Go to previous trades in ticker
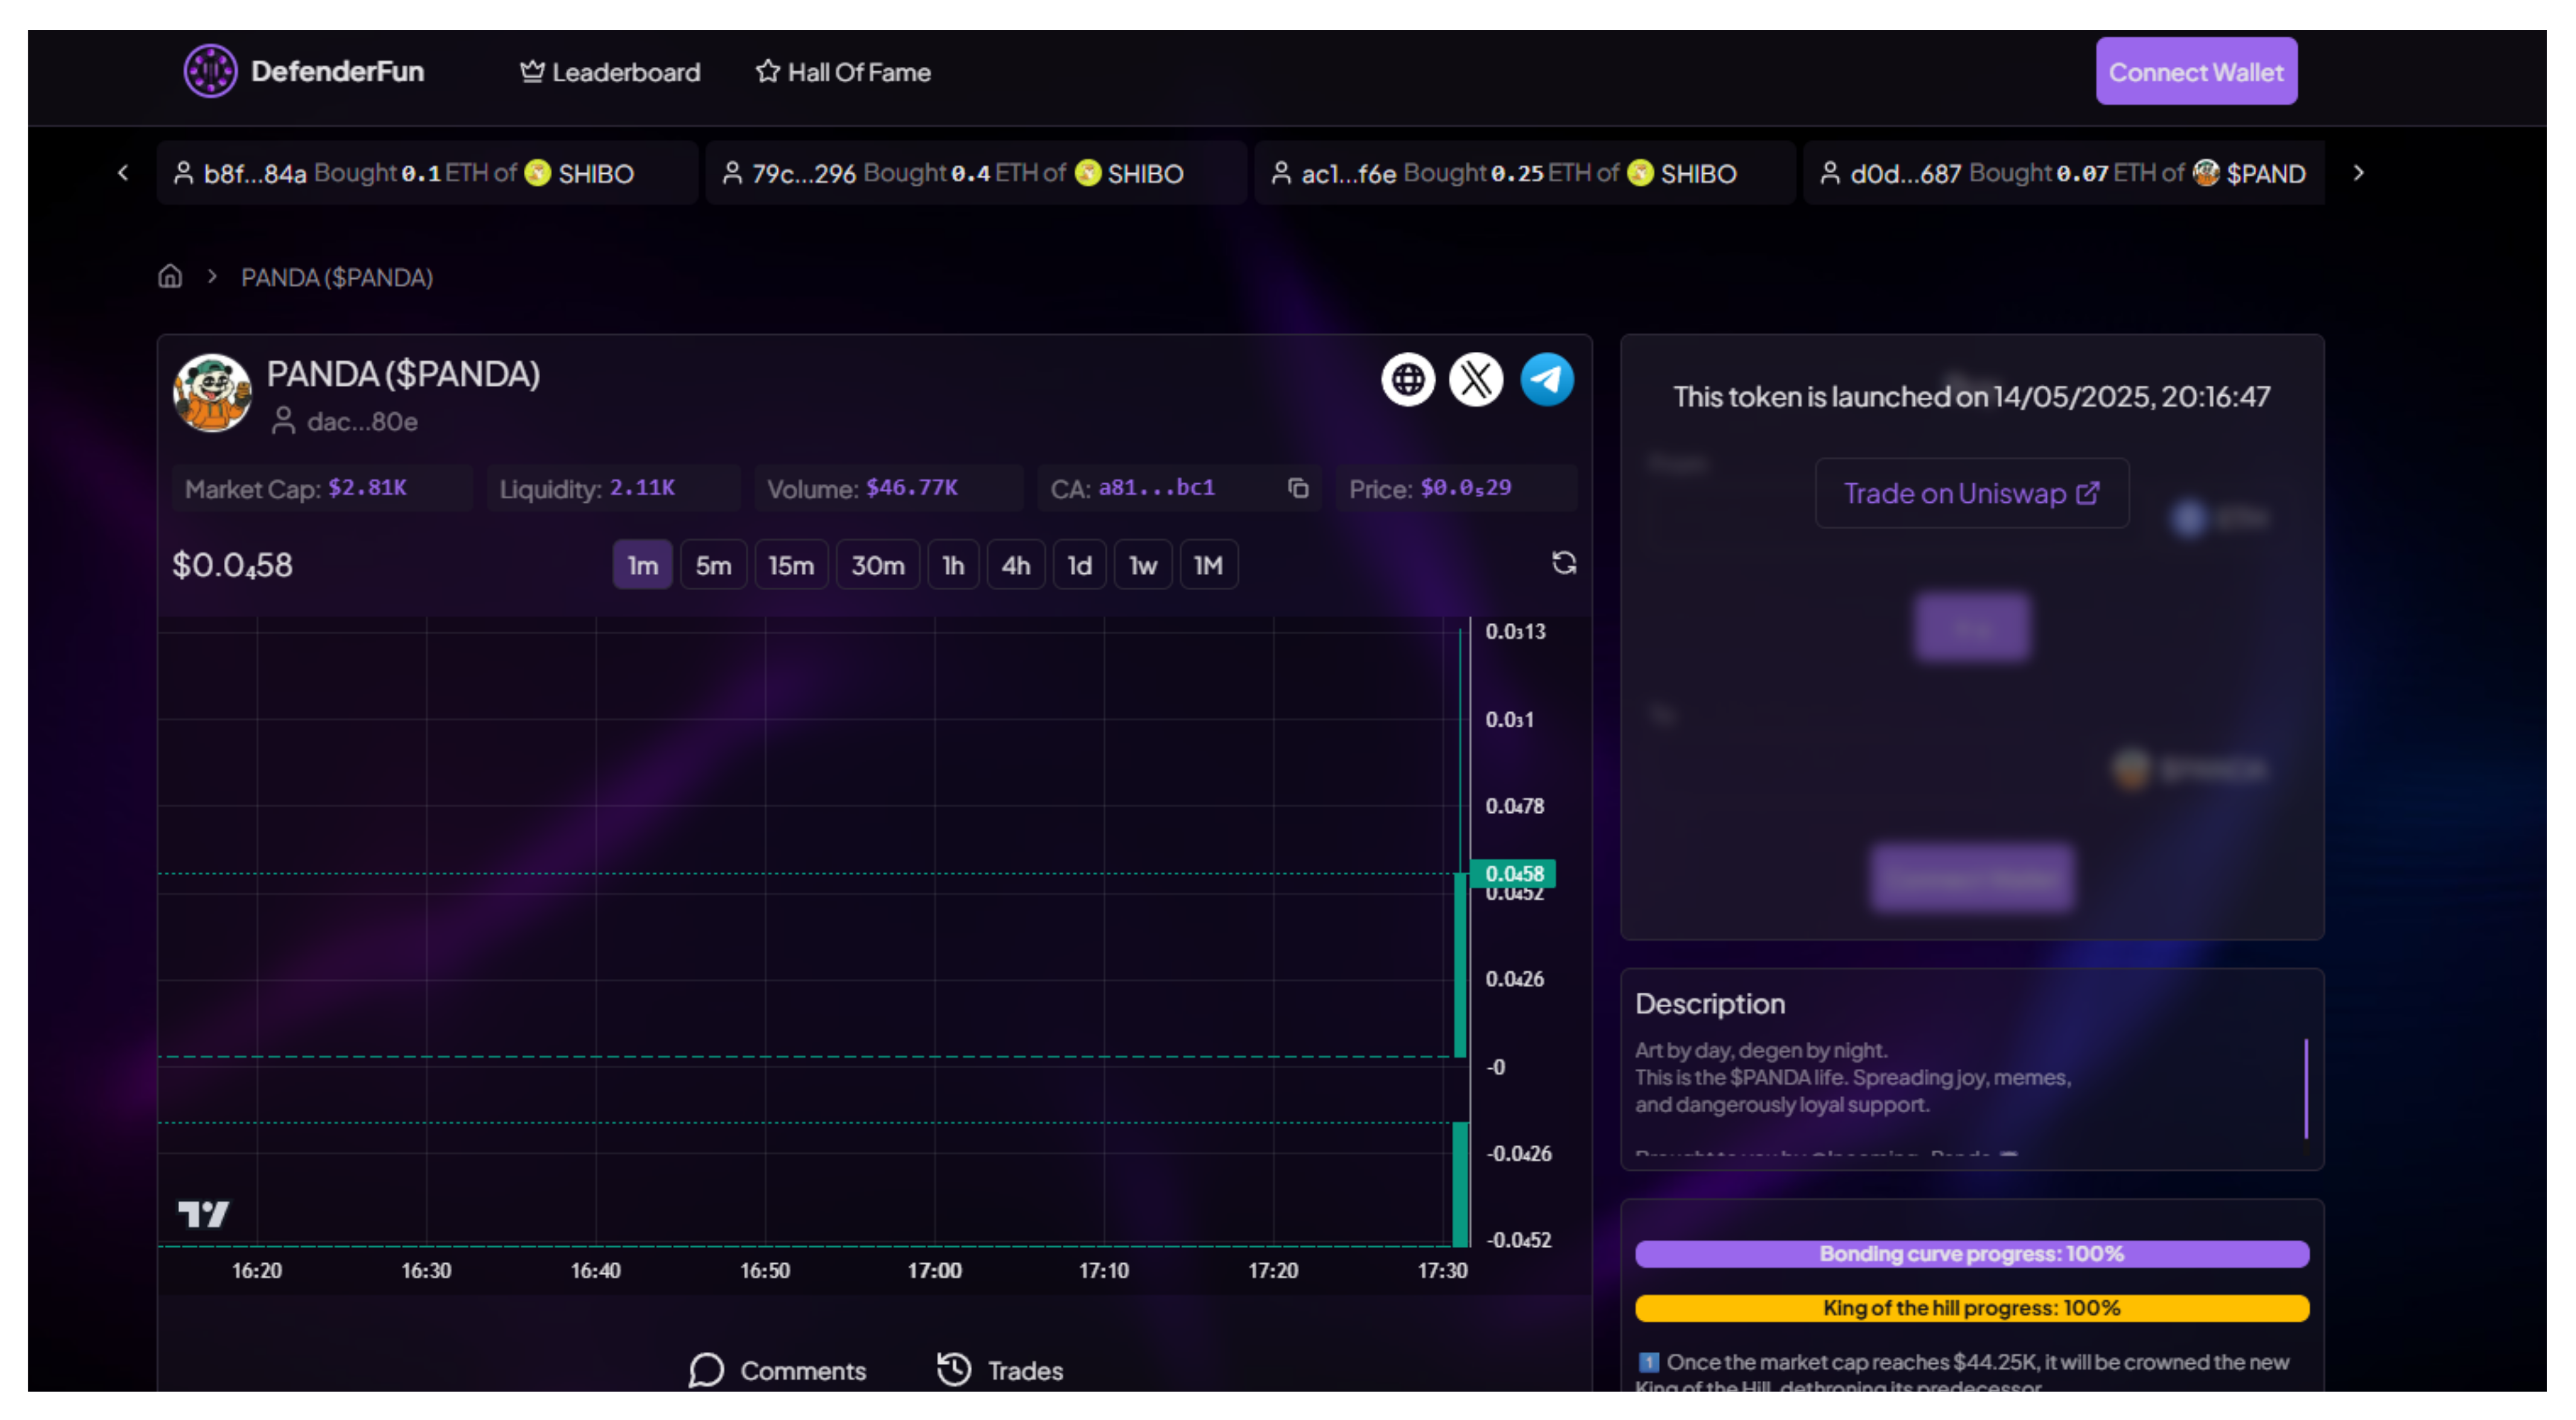Image resolution: width=2576 pixels, height=1420 pixels. 123,173
